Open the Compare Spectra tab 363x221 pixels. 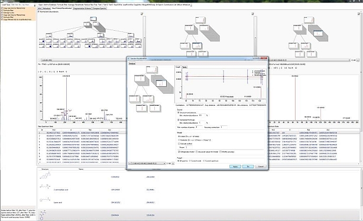(x=99, y=8)
